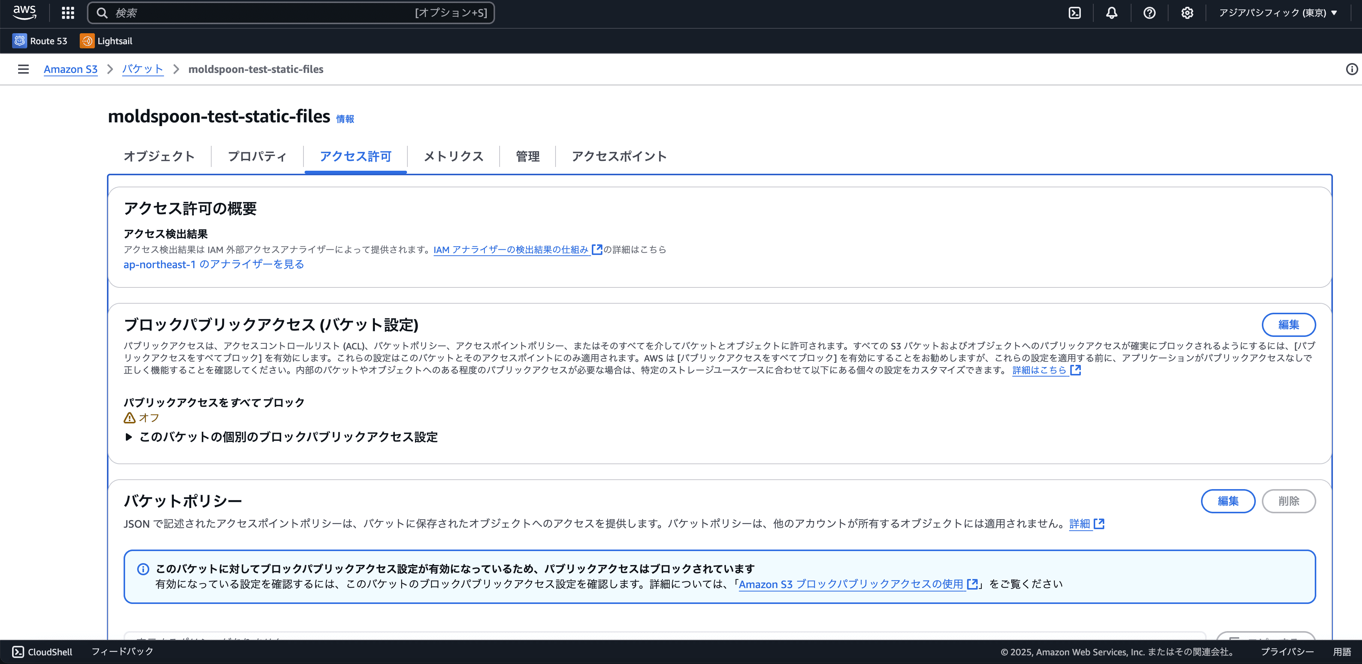
Task: Open the settings gear menu
Action: click(1187, 13)
